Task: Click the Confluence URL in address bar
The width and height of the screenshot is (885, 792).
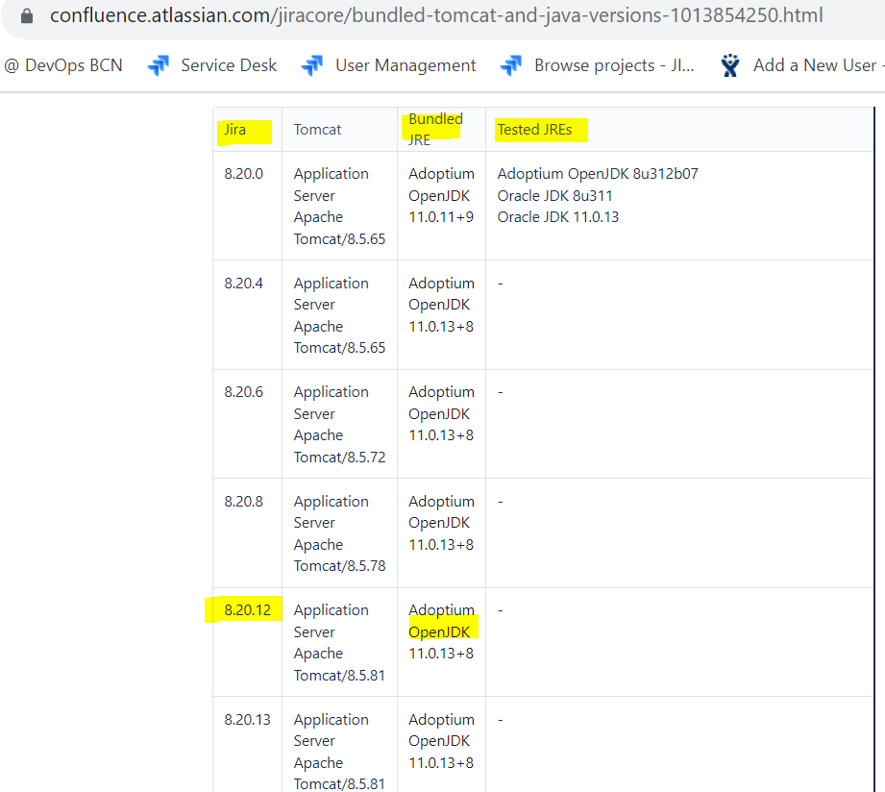Action: pos(436,15)
